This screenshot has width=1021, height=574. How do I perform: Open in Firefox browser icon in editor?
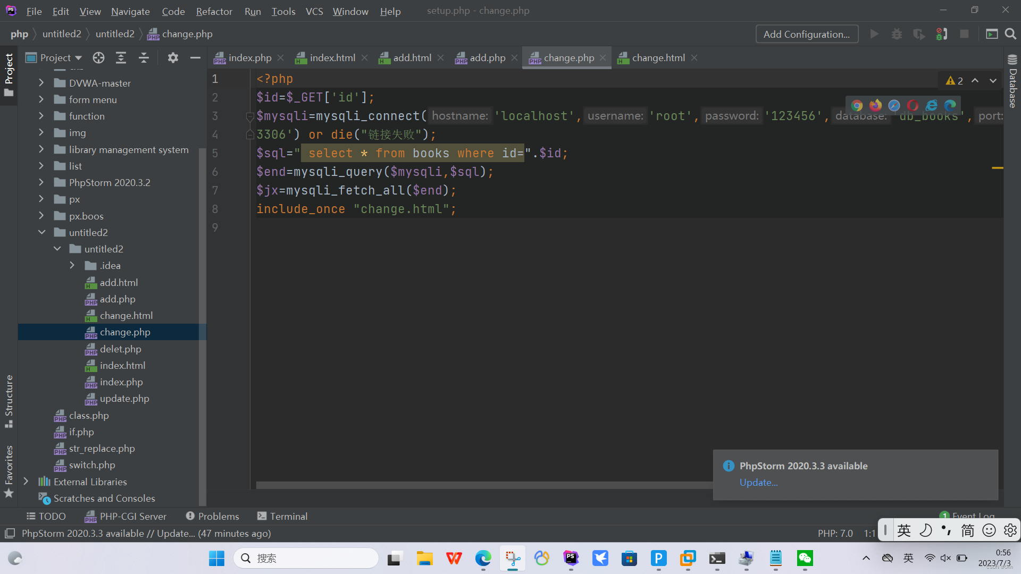(875, 105)
